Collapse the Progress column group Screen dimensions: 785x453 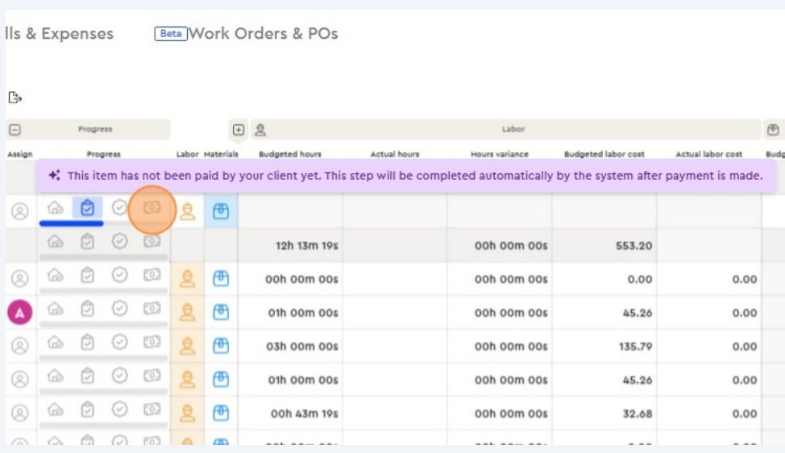pyautogui.click(x=15, y=130)
